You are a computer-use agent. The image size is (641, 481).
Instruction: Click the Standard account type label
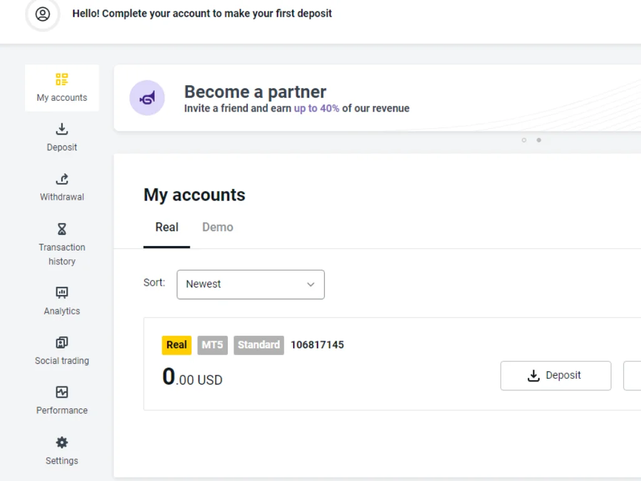259,344
